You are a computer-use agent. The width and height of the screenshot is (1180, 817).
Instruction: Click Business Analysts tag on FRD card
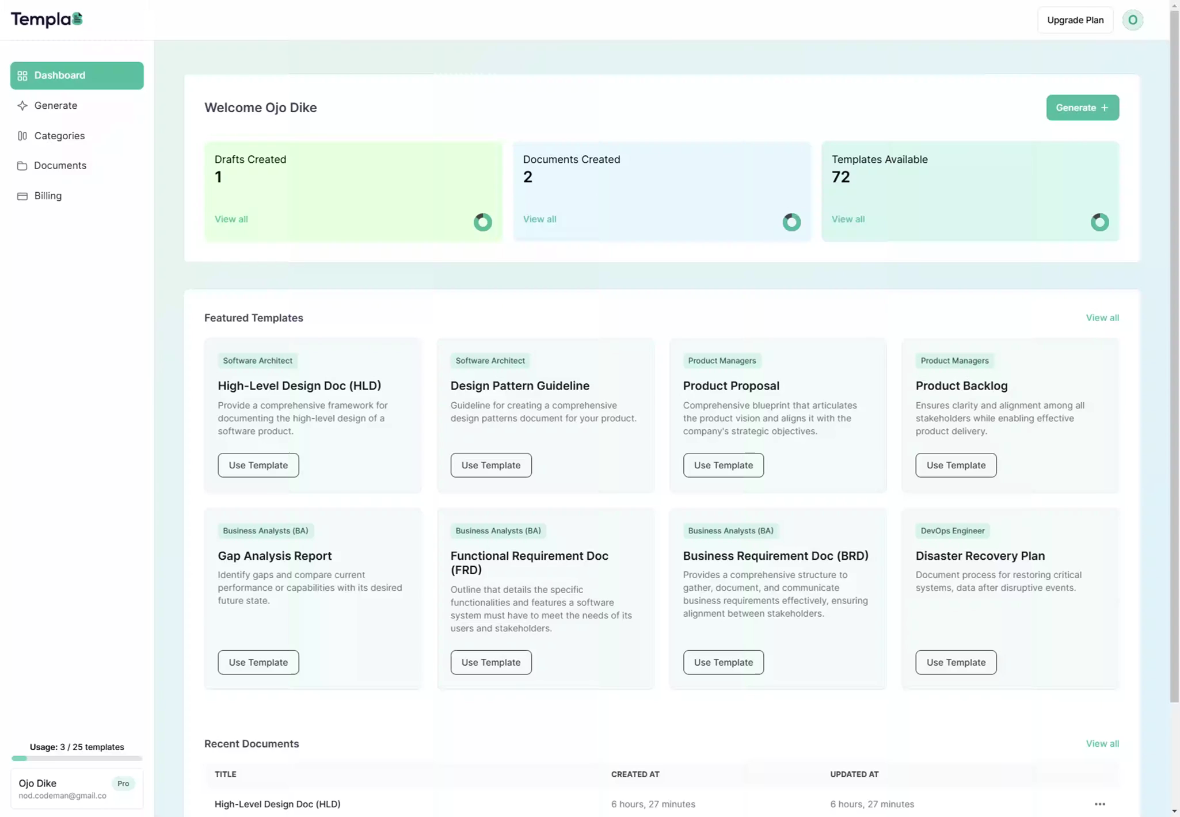(x=498, y=530)
